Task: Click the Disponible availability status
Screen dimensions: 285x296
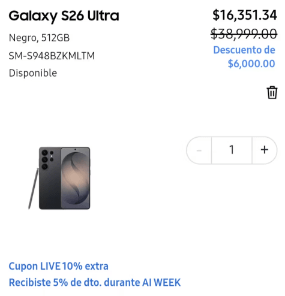Action: coord(33,73)
